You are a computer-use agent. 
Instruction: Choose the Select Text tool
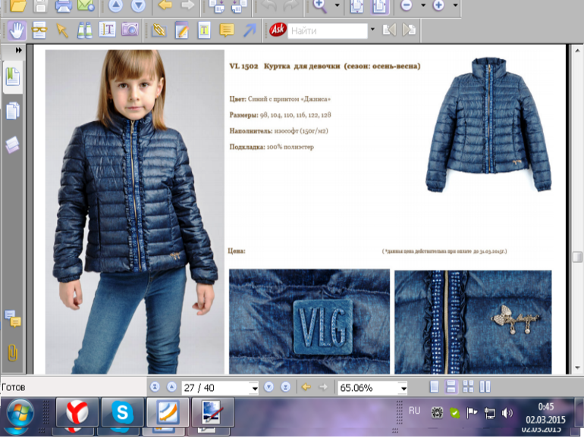click(107, 30)
